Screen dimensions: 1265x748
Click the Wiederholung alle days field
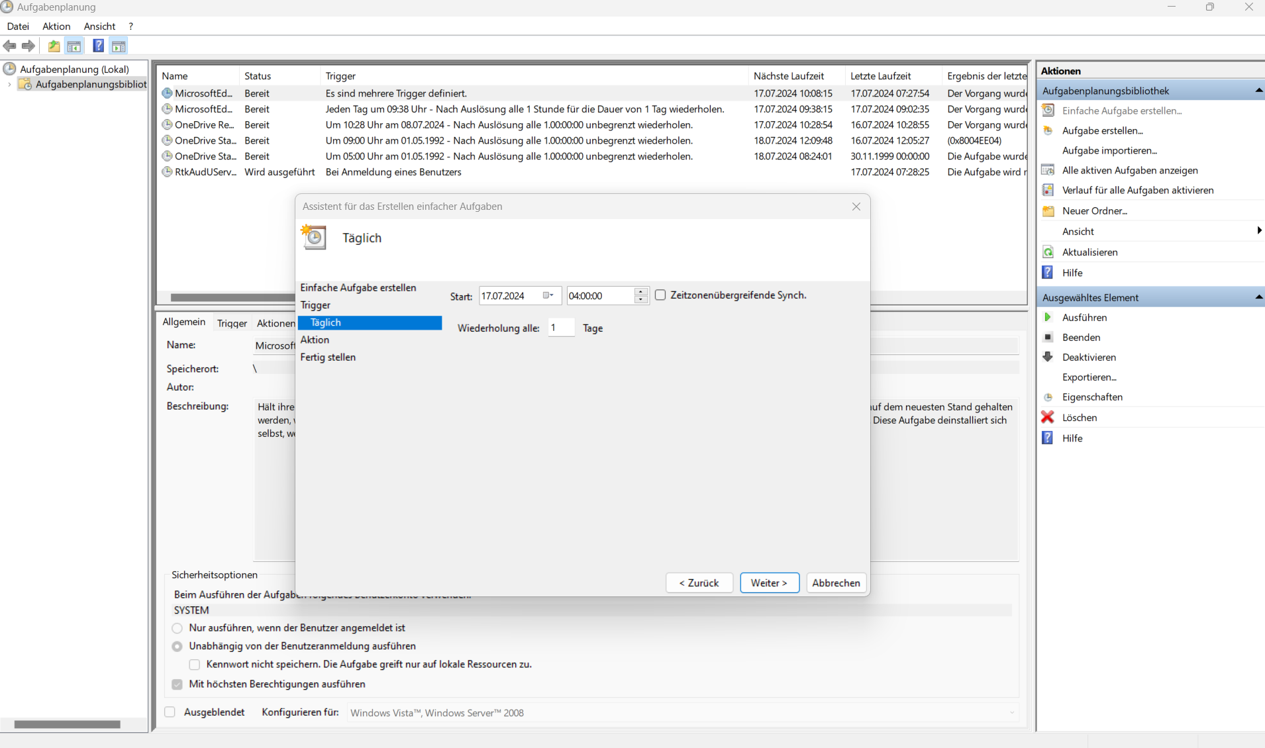tap(560, 328)
